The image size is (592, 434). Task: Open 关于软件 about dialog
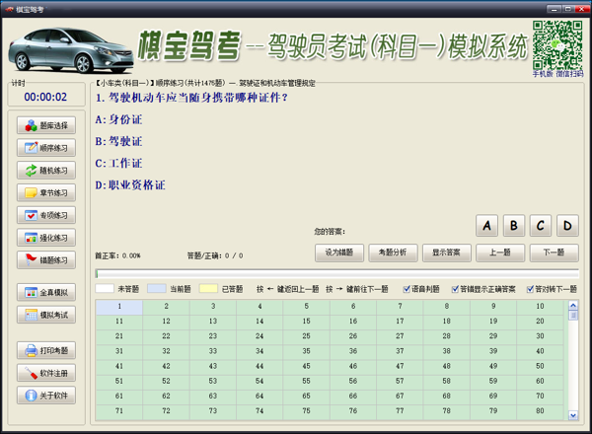point(45,396)
